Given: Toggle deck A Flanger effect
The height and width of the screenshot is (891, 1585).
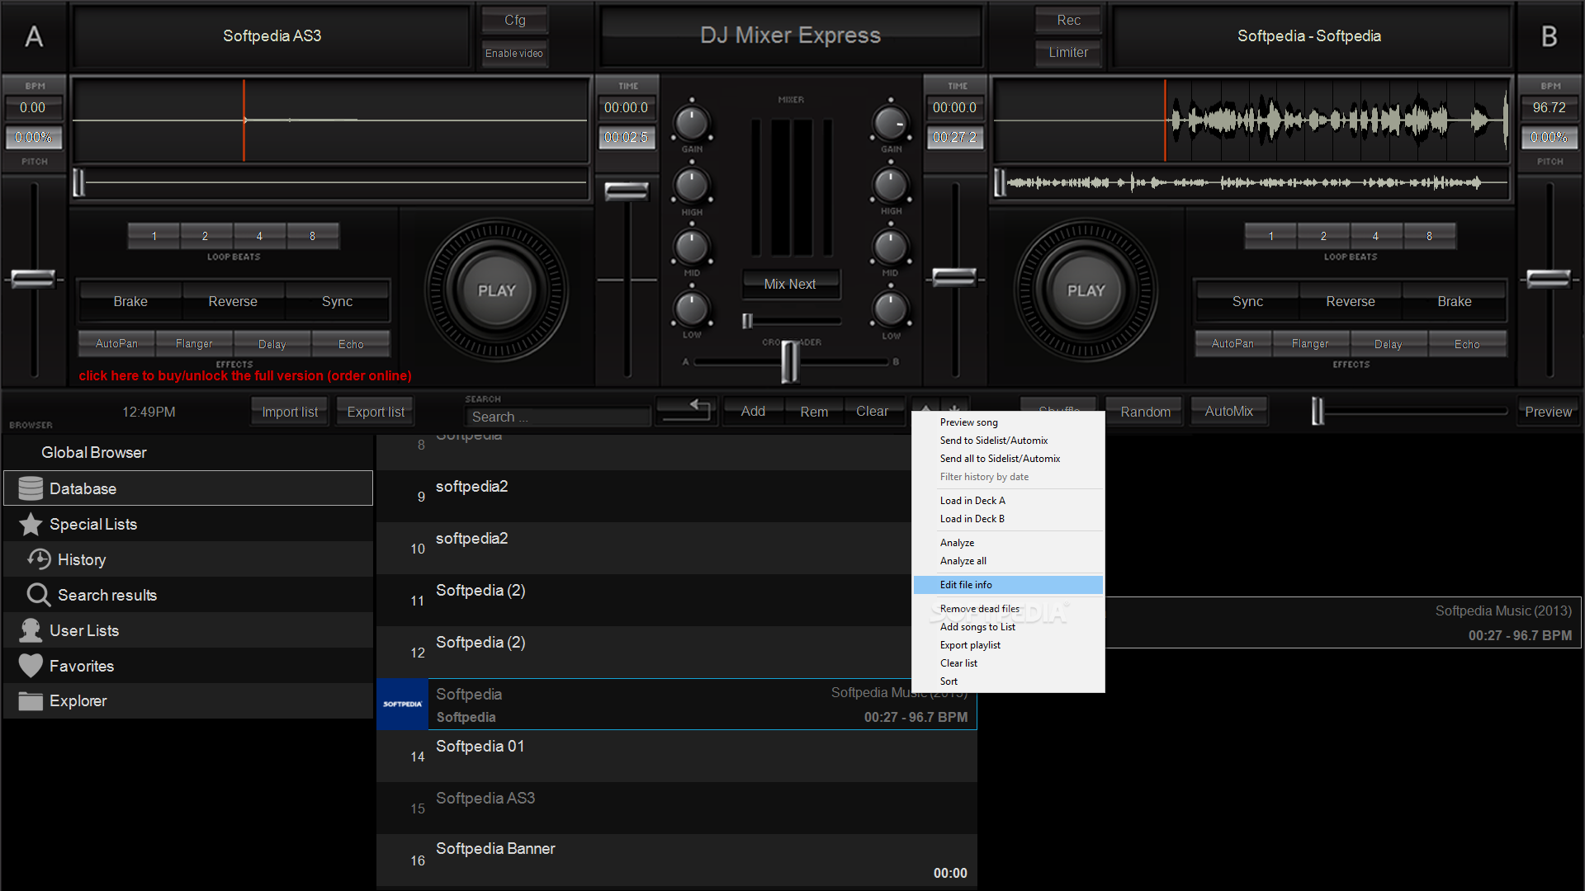Looking at the screenshot, I should pos(194,343).
